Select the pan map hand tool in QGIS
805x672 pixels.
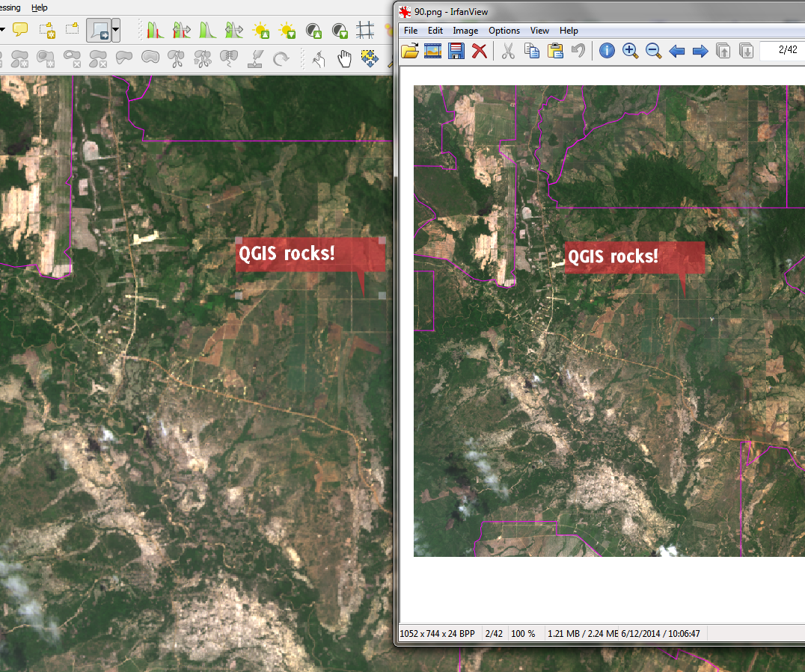coord(344,60)
